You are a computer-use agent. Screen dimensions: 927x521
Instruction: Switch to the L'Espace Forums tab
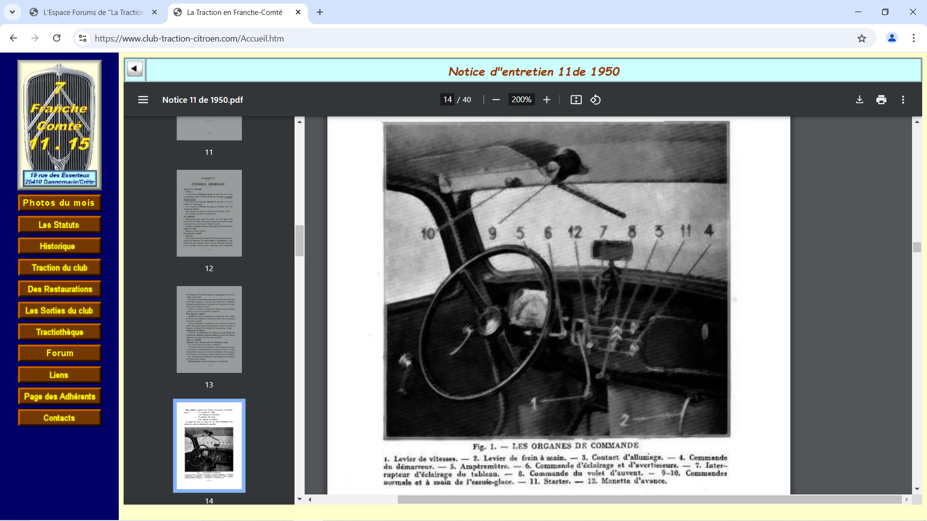tap(93, 13)
